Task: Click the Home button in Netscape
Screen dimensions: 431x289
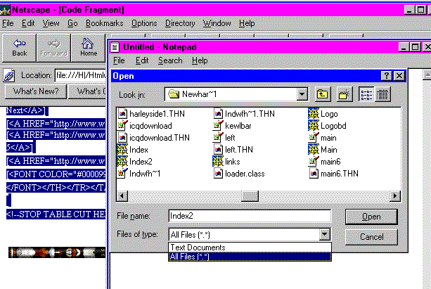Action: point(88,48)
